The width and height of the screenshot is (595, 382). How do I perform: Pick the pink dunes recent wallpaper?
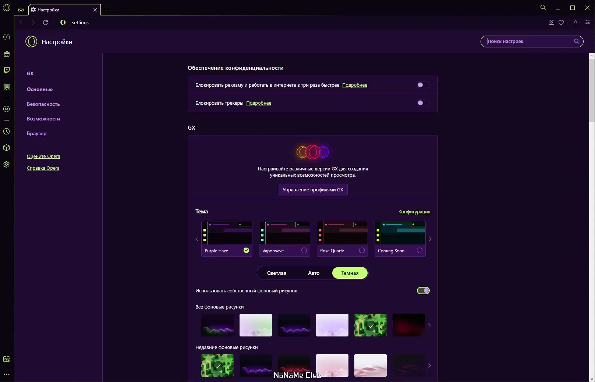[x=371, y=365]
